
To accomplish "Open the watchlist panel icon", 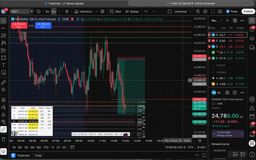I will tap(252, 21).
